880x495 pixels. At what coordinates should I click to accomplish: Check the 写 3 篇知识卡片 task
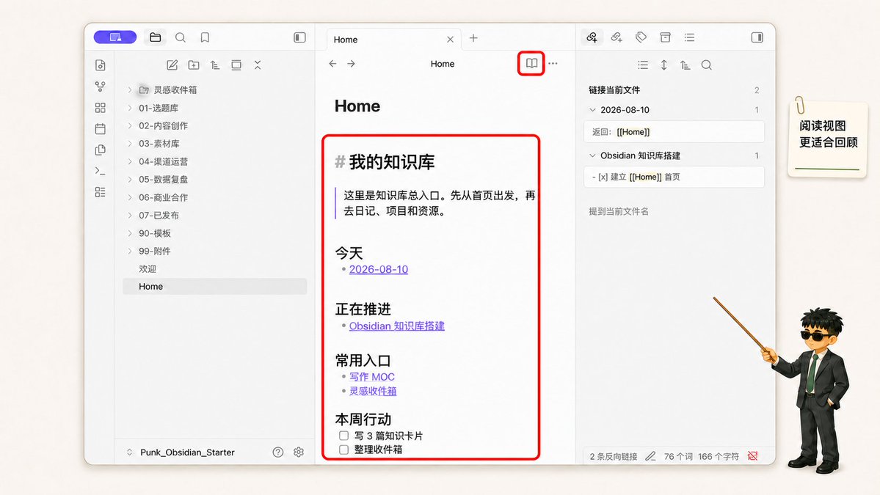[x=343, y=436]
